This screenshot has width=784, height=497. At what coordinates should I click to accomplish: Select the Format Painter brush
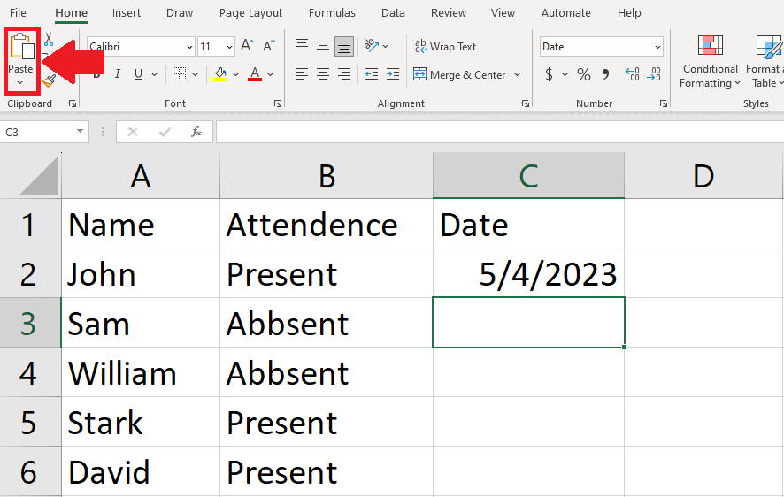click(x=49, y=81)
